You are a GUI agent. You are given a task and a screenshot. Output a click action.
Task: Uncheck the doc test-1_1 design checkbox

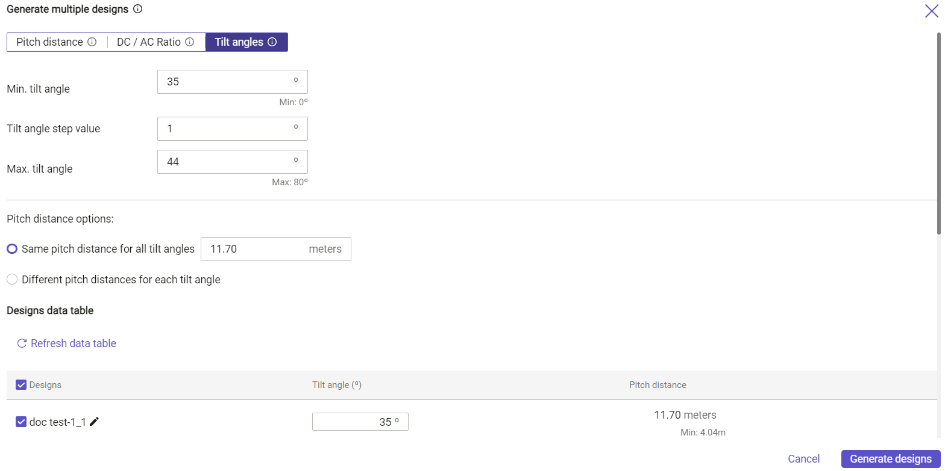pyautogui.click(x=21, y=422)
